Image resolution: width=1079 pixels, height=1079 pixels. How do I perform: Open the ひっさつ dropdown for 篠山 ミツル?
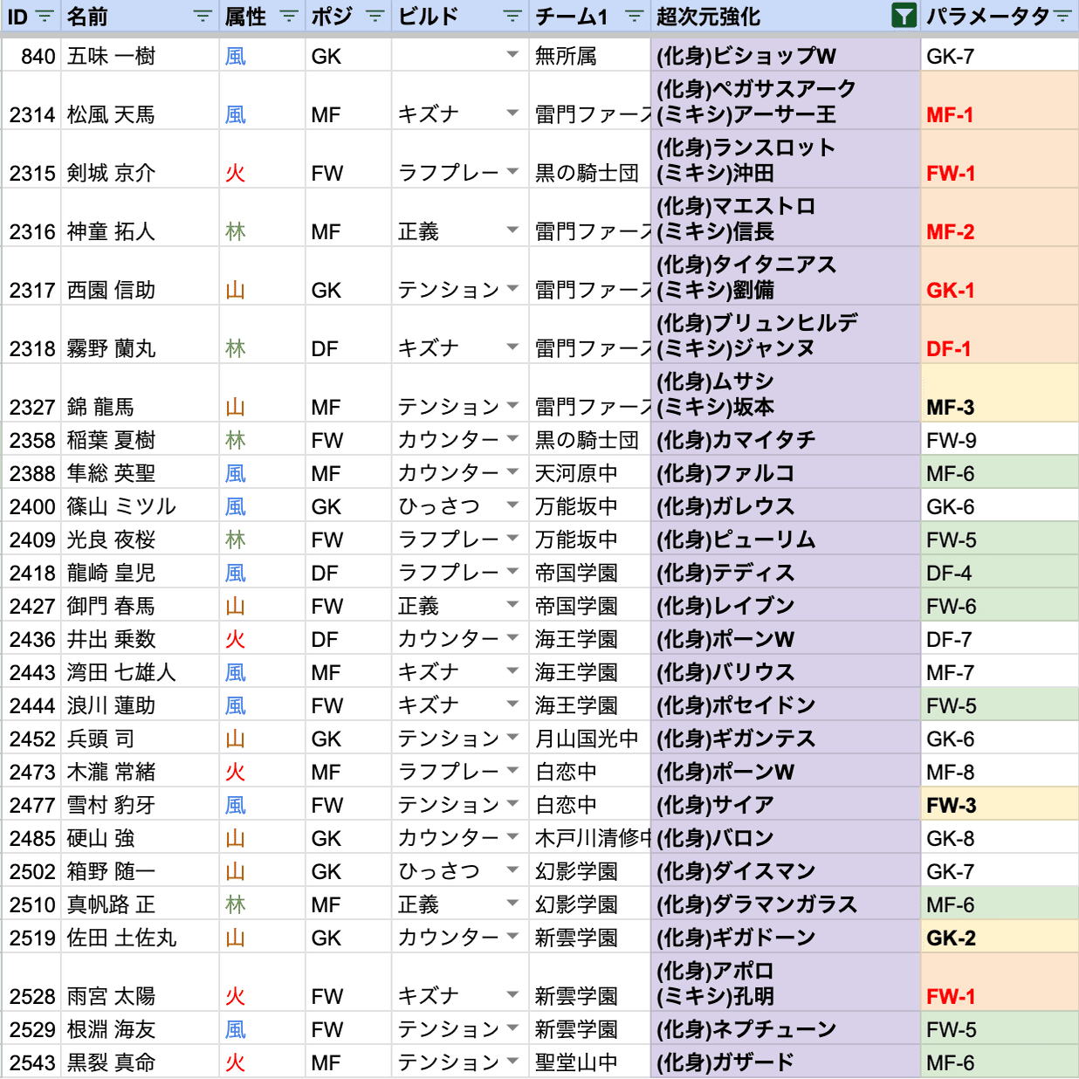(x=513, y=505)
